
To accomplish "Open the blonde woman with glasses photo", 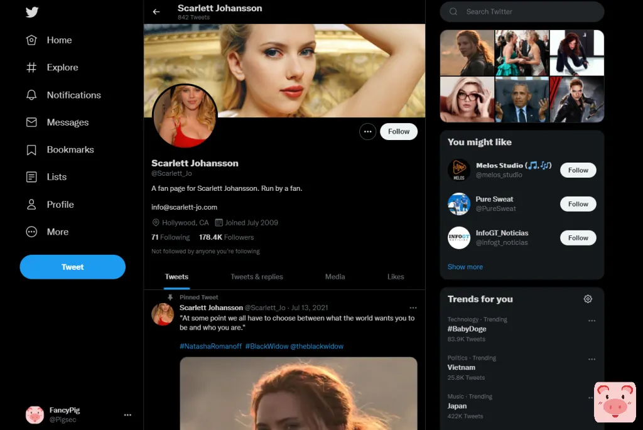I will (467, 100).
